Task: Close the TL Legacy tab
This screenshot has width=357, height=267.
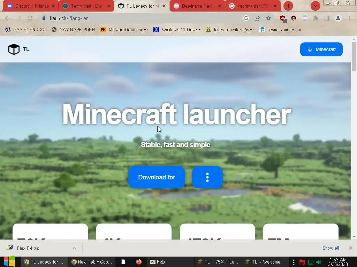Action: (x=164, y=6)
